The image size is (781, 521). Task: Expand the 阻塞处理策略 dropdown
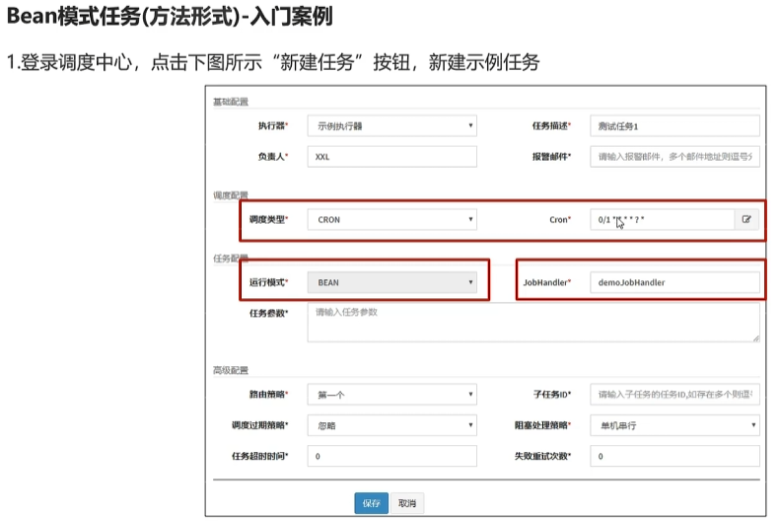click(674, 425)
